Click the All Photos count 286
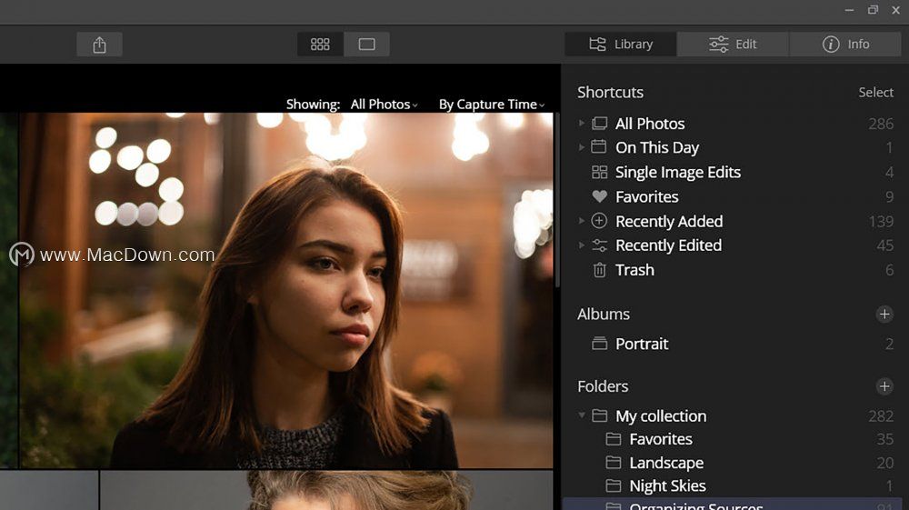The image size is (909, 510). click(881, 124)
